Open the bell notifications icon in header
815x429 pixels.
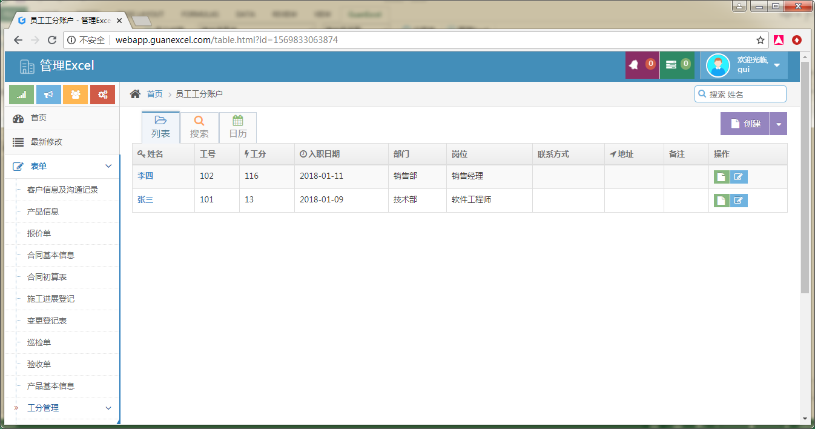pyautogui.click(x=642, y=65)
